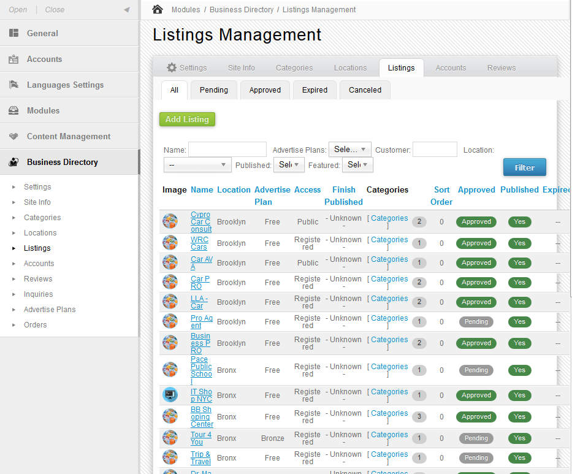Switch to the Site Info tab
Image resolution: width=572 pixels, height=474 pixels.
(241, 67)
